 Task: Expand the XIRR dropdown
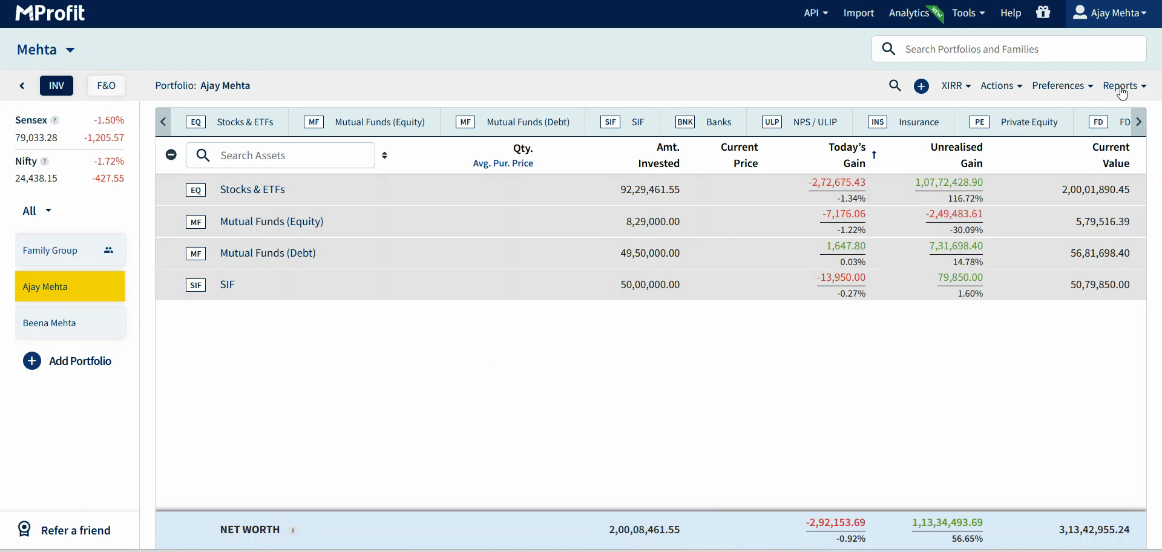click(956, 86)
